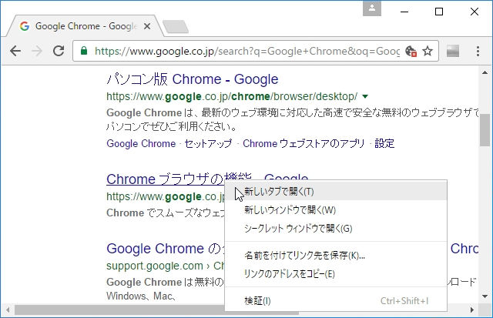Go back with the back arrow
The image size is (493, 318).
[x=15, y=51]
